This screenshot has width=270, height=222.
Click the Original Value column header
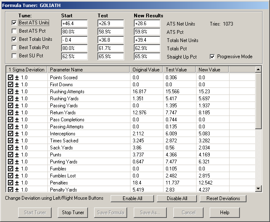coord(146,69)
